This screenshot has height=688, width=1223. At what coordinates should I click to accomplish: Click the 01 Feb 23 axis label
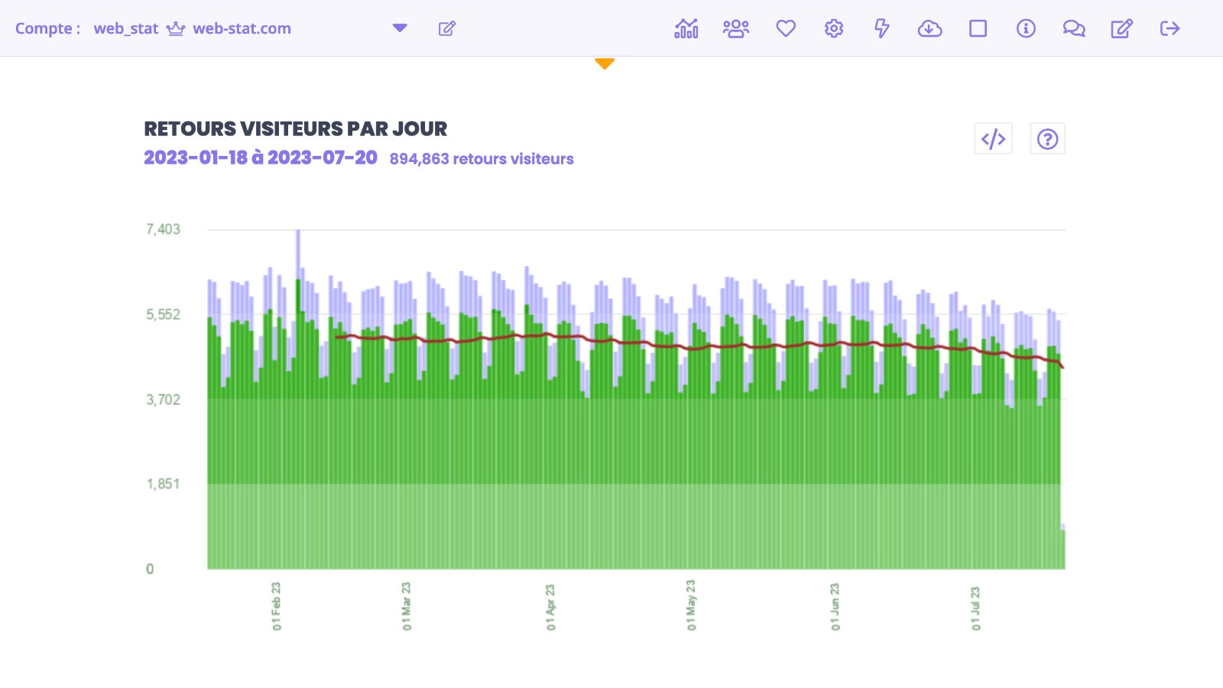tap(276, 606)
